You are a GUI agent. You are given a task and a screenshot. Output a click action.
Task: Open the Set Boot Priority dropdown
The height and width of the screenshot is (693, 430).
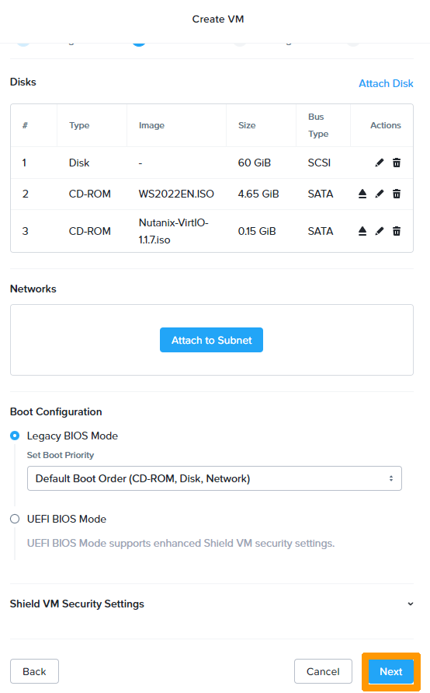(x=214, y=478)
